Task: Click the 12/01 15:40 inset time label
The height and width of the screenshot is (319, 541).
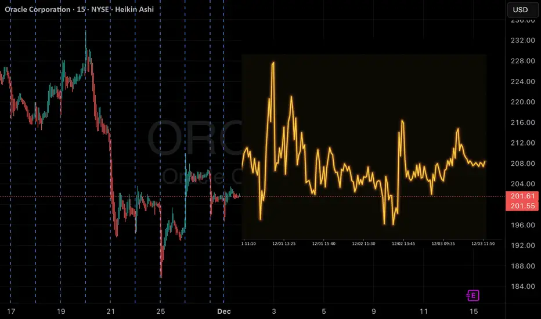Action: click(324, 244)
